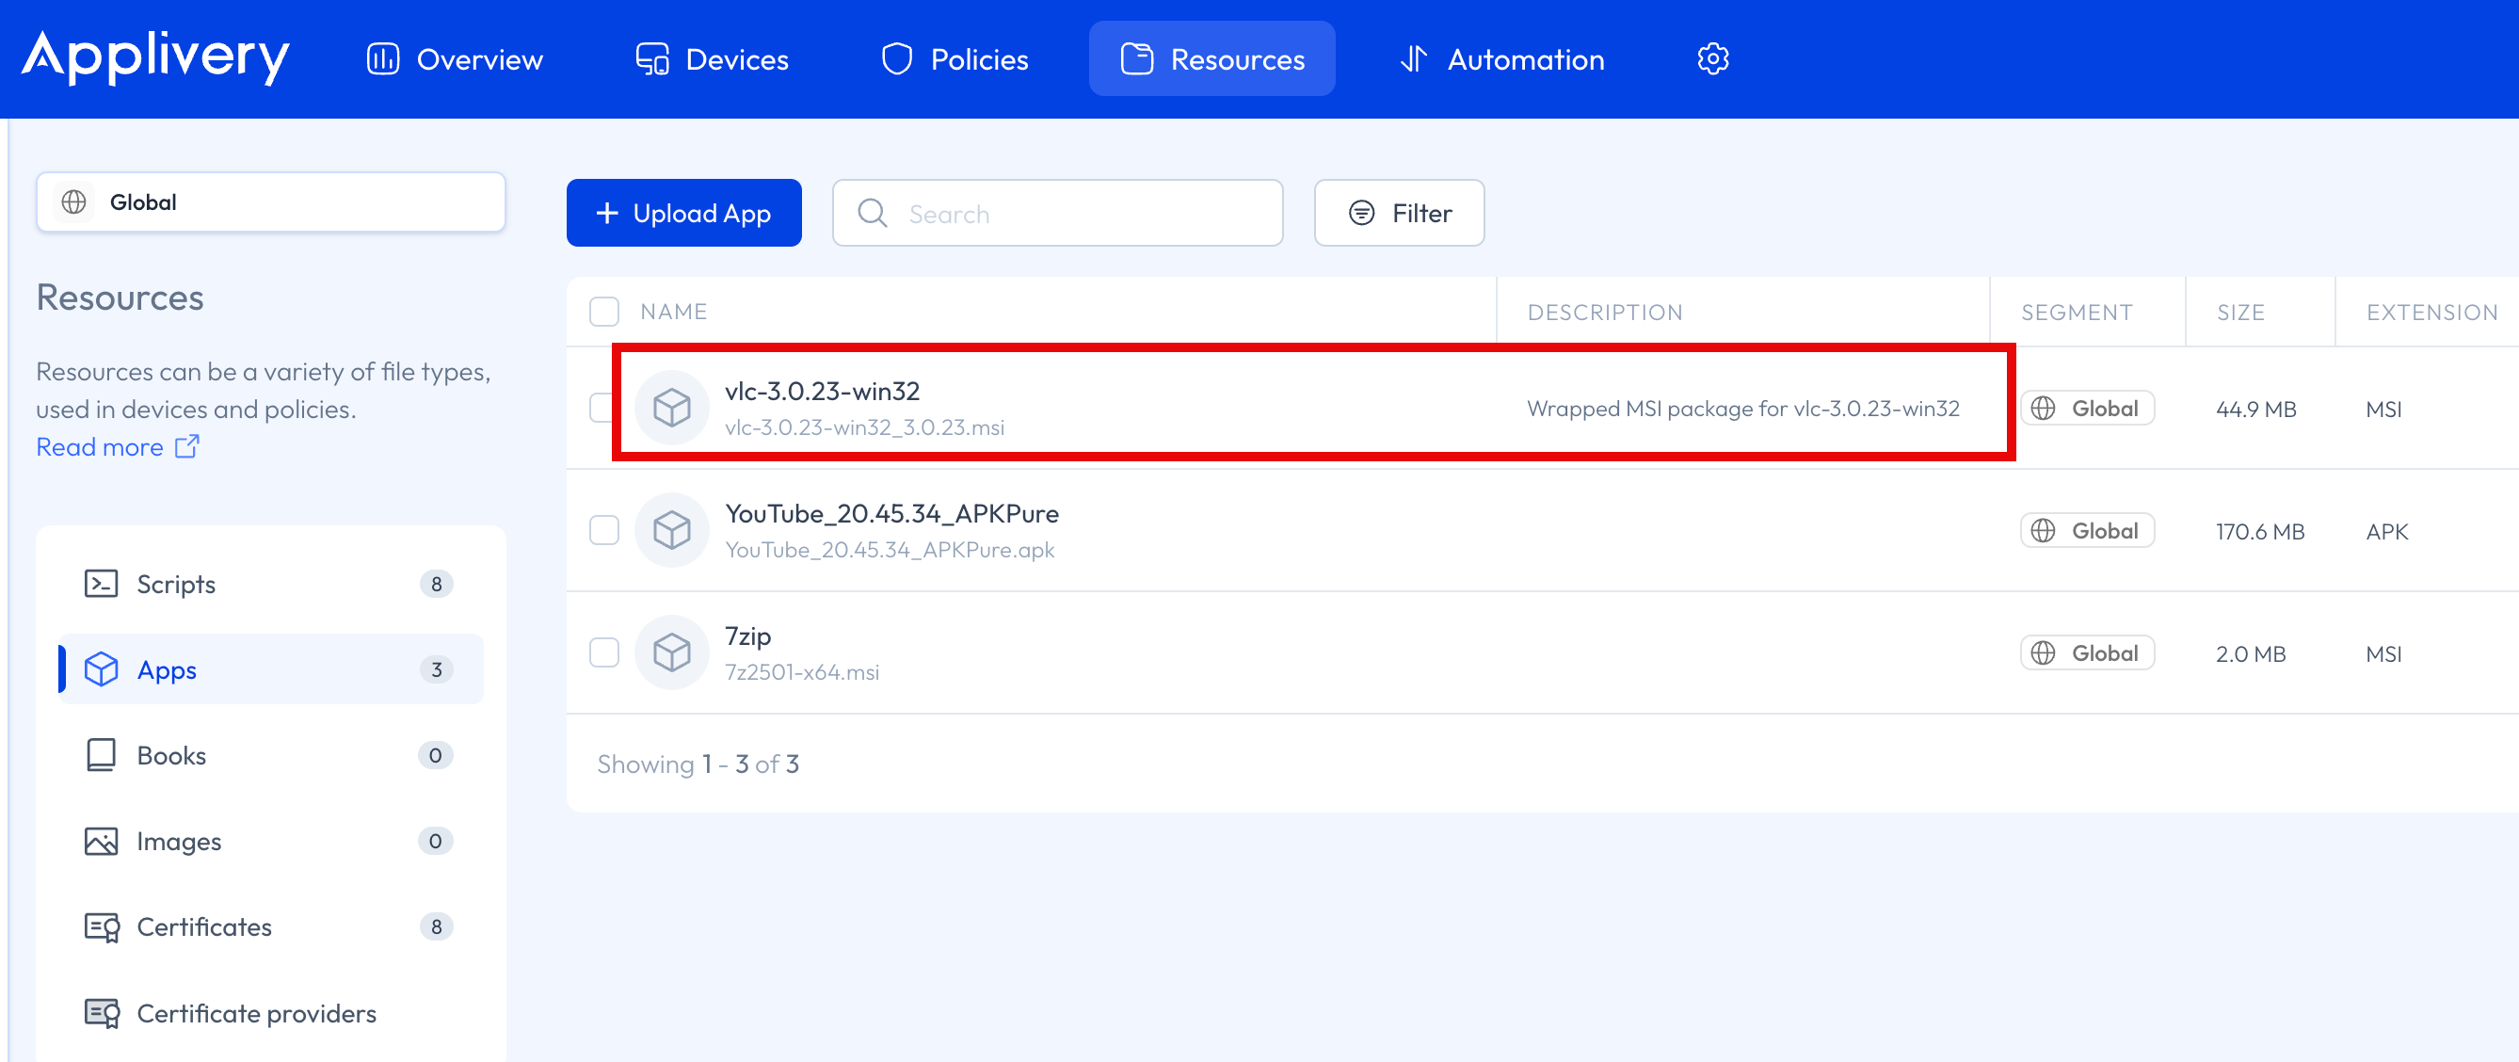
Task: Select Scripts in the resources sidebar
Action: (x=176, y=584)
